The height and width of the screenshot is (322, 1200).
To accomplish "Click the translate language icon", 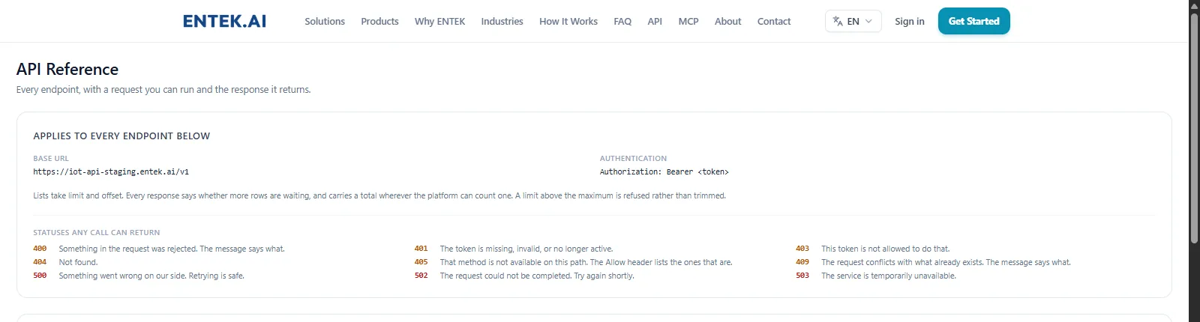I will click(x=838, y=21).
